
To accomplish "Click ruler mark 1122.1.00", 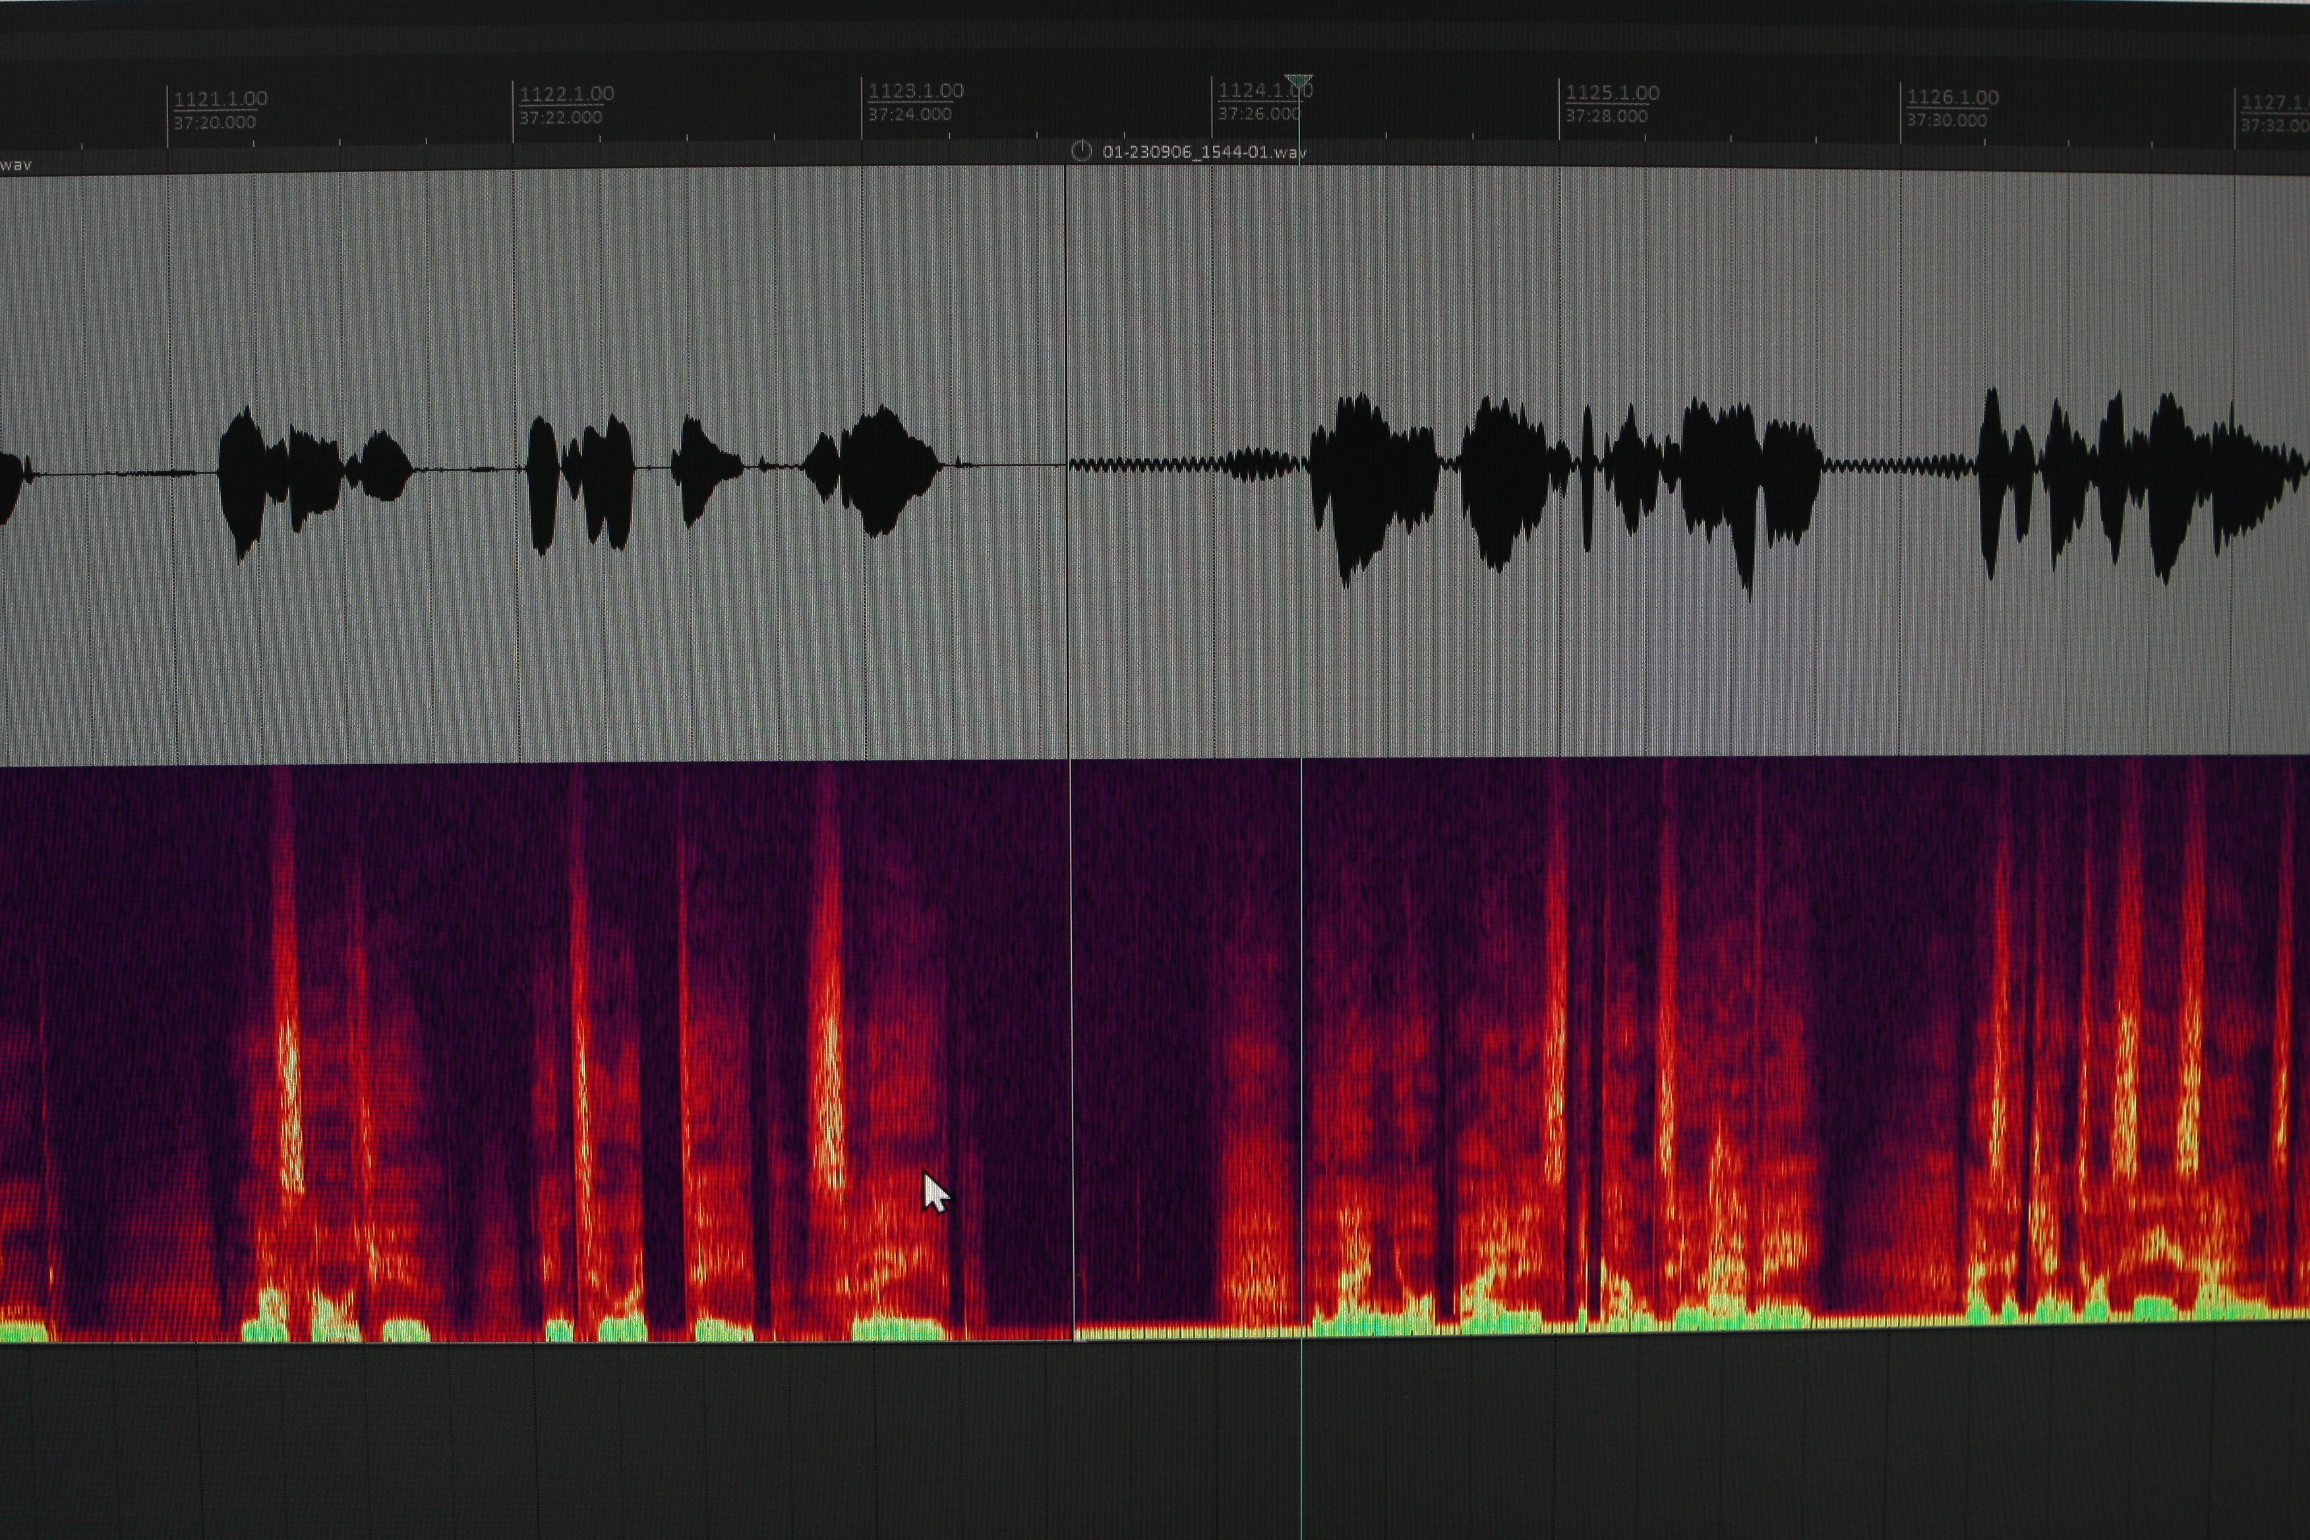I will coord(567,94).
